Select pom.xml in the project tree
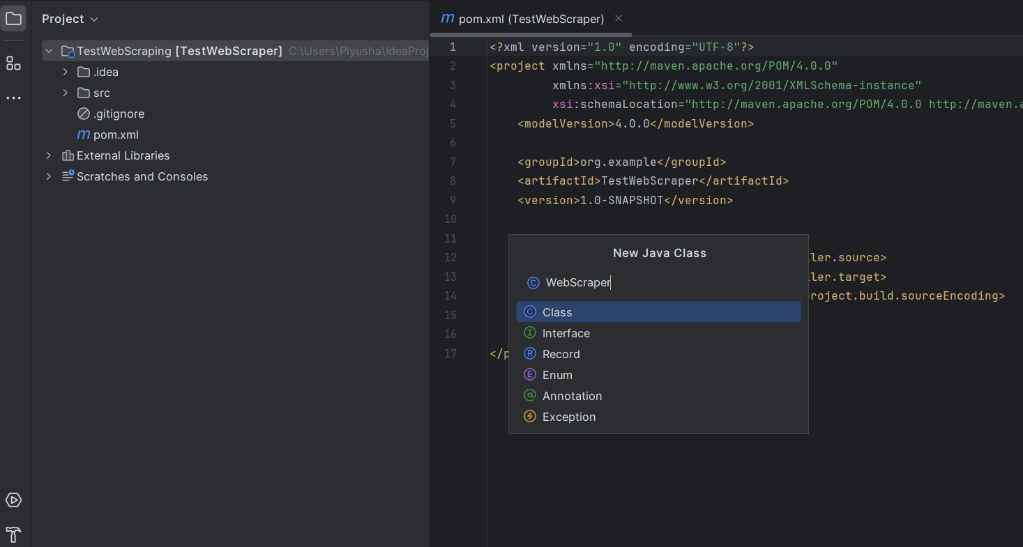 (x=116, y=134)
